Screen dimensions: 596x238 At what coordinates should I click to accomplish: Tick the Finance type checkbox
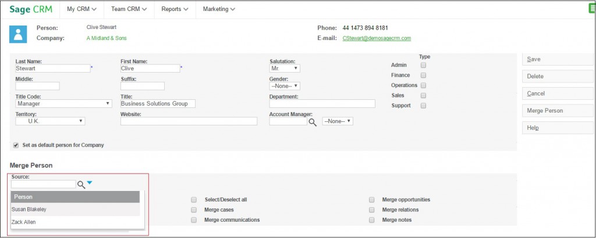pos(424,75)
